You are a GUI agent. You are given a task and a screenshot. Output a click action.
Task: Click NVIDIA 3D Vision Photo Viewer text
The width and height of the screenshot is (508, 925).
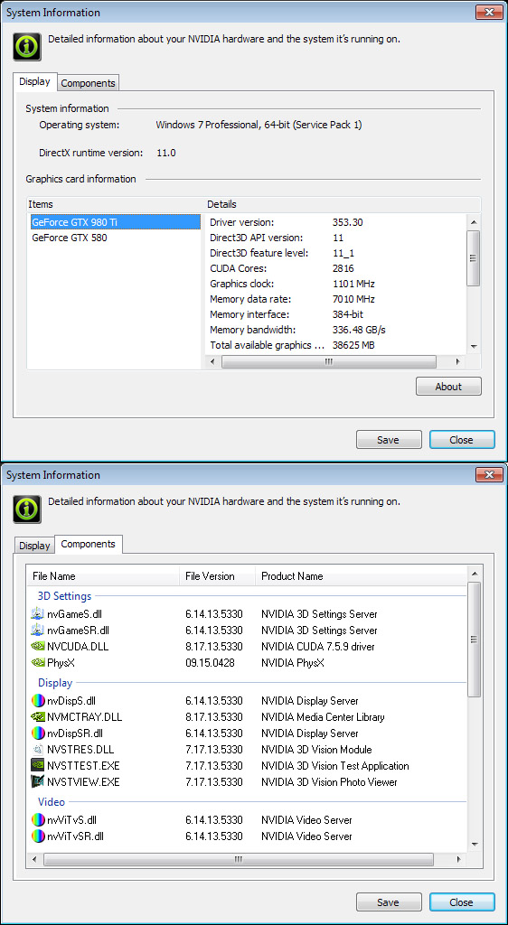(329, 781)
